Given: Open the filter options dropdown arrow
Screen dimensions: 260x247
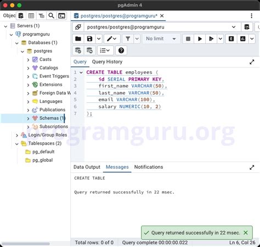Looking at the screenshot, I should [x=137, y=39].
